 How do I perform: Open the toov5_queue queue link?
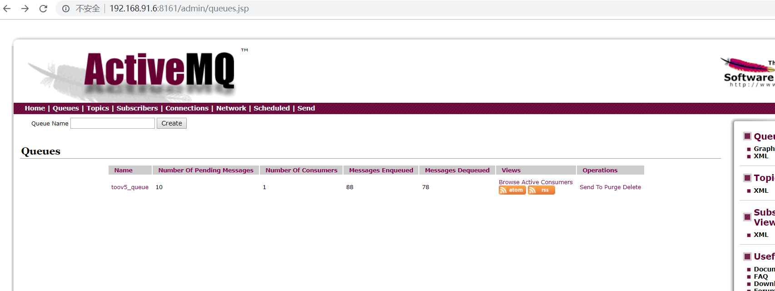point(130,187)
